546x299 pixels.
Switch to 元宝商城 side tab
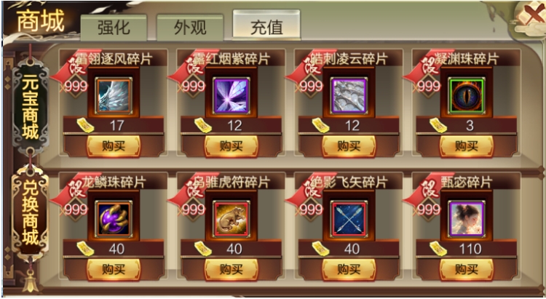pyautogui.click(x=31, y=105)
